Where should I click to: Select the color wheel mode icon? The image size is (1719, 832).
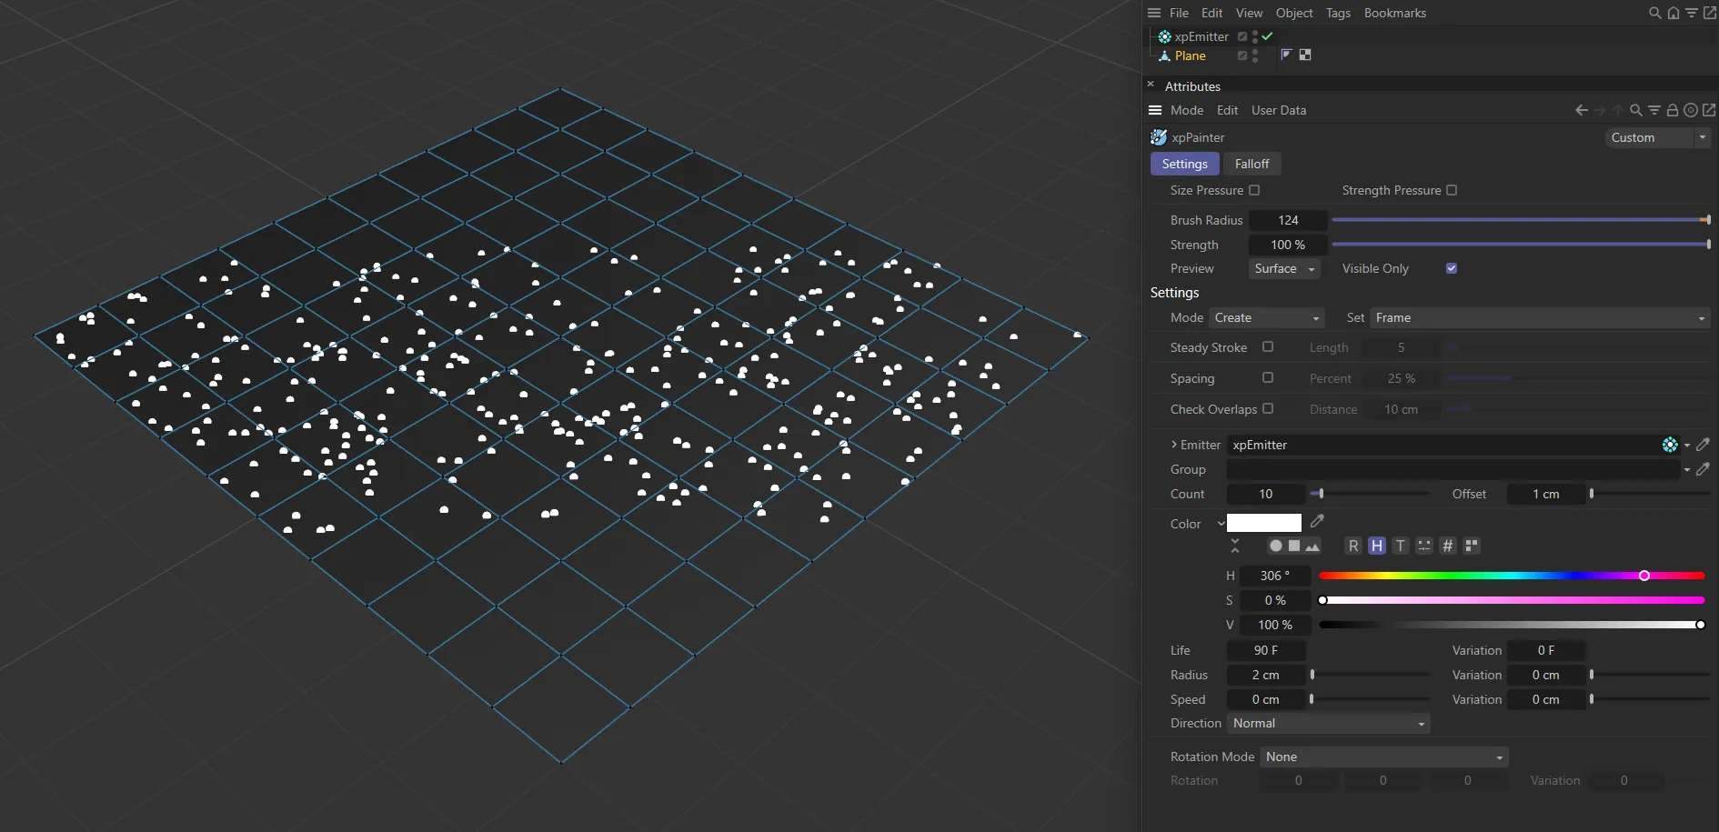coord(1276,546)
